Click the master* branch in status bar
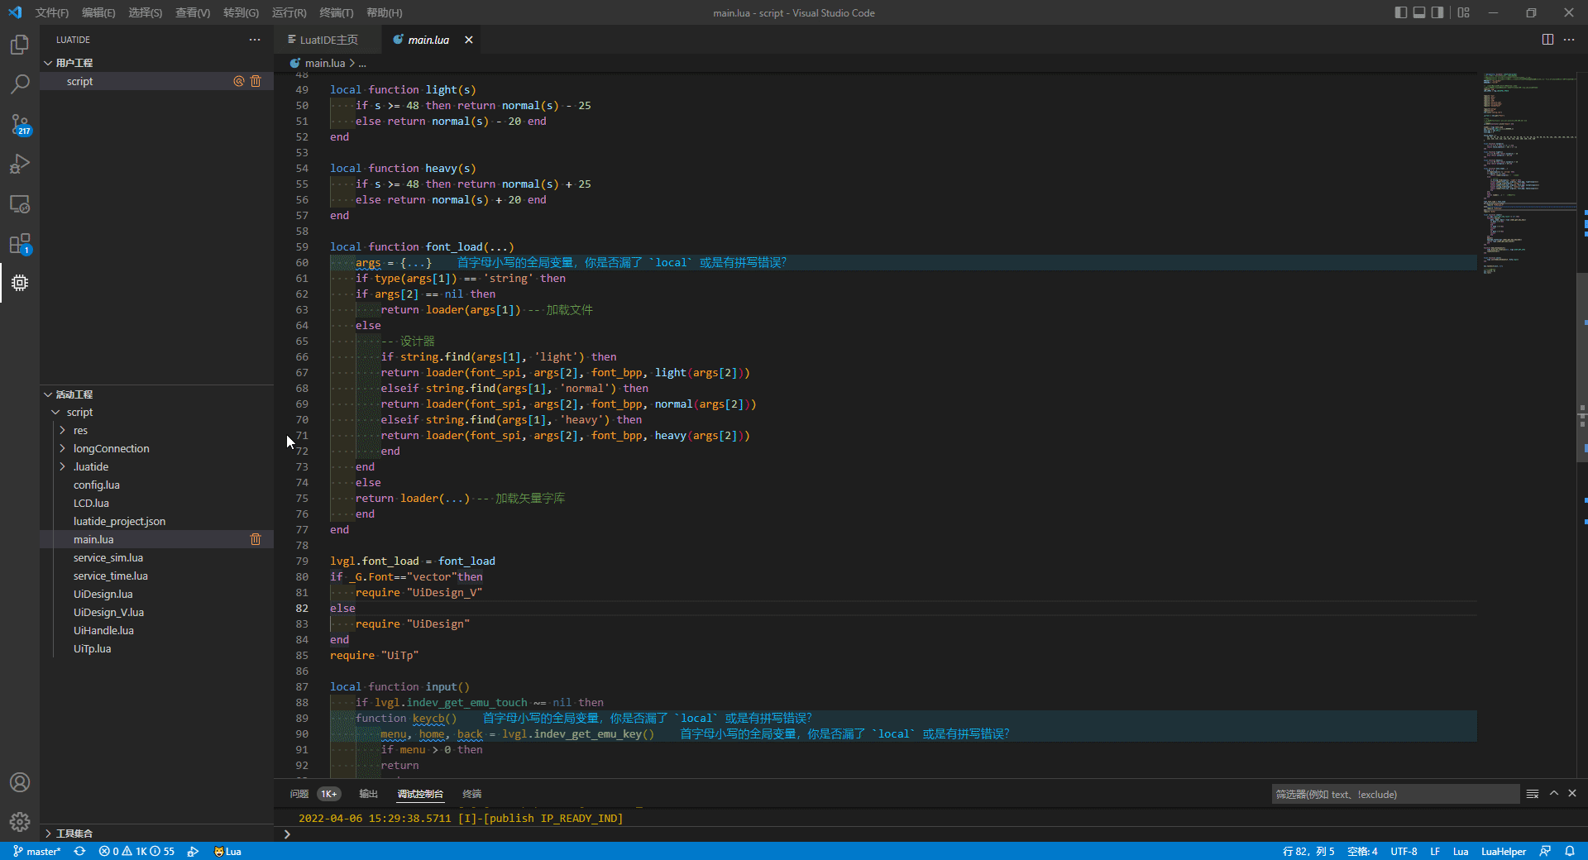This screenshot has height=860, width=1588. (37, 851)
